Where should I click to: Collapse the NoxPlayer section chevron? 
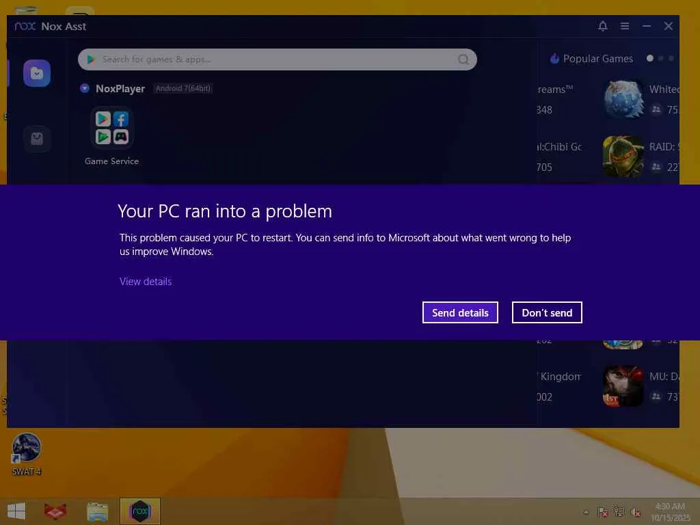tap(84, 88)
